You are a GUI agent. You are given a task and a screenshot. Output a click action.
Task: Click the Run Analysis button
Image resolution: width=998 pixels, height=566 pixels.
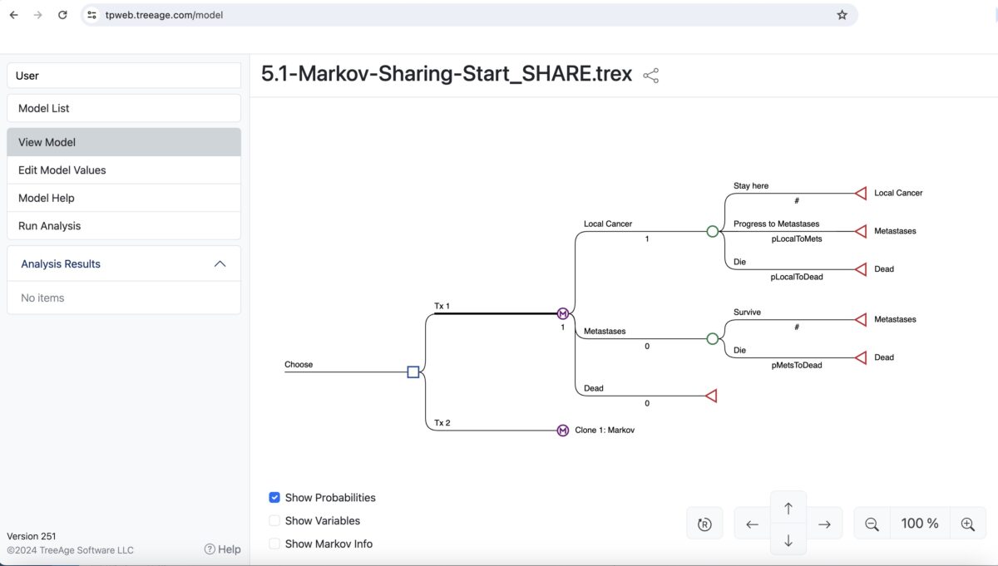pos(52,225)
